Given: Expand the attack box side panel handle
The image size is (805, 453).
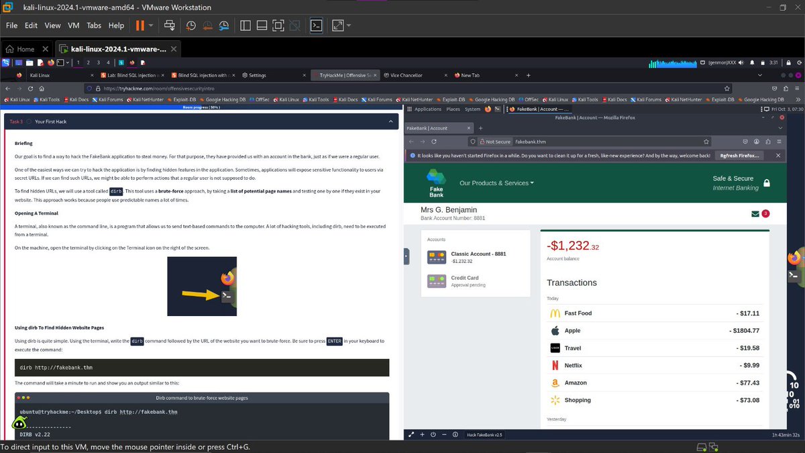Looking at the screenshot, I should (406, 256).
